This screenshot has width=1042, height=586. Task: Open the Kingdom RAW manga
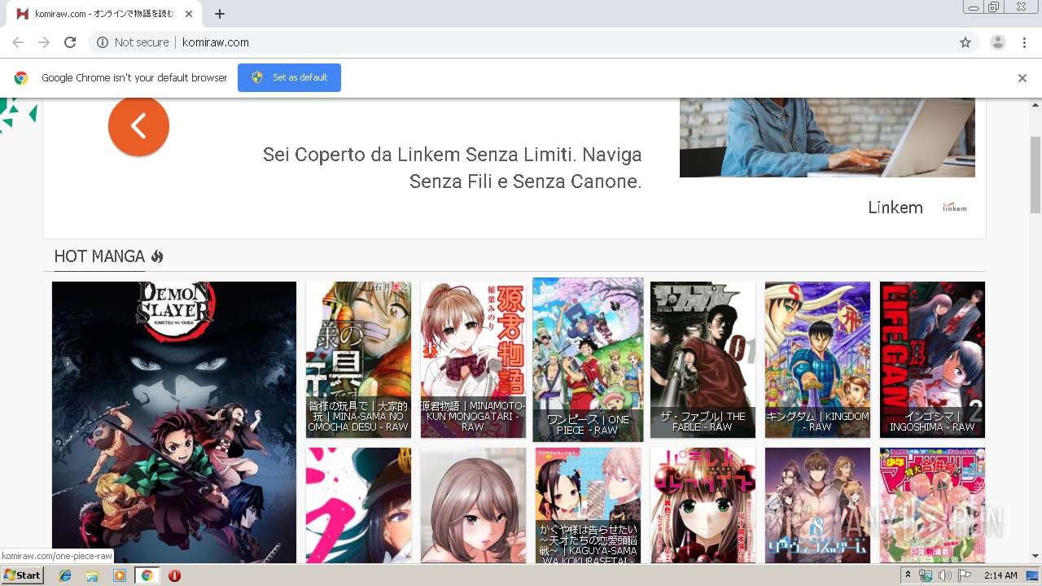pyautogui.click(x=817, y=360)
